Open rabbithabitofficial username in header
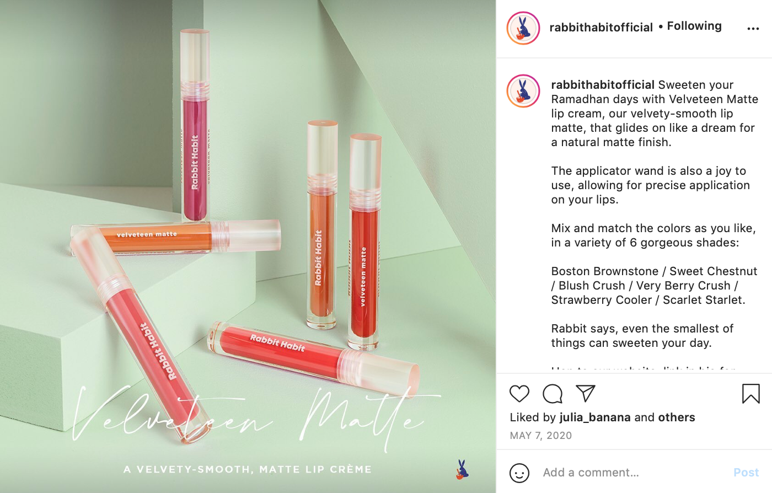 click(x=601, y=28)
